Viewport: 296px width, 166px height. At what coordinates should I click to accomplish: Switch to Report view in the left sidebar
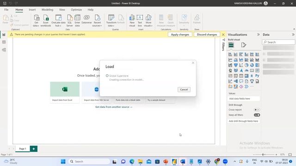[4, 35]
